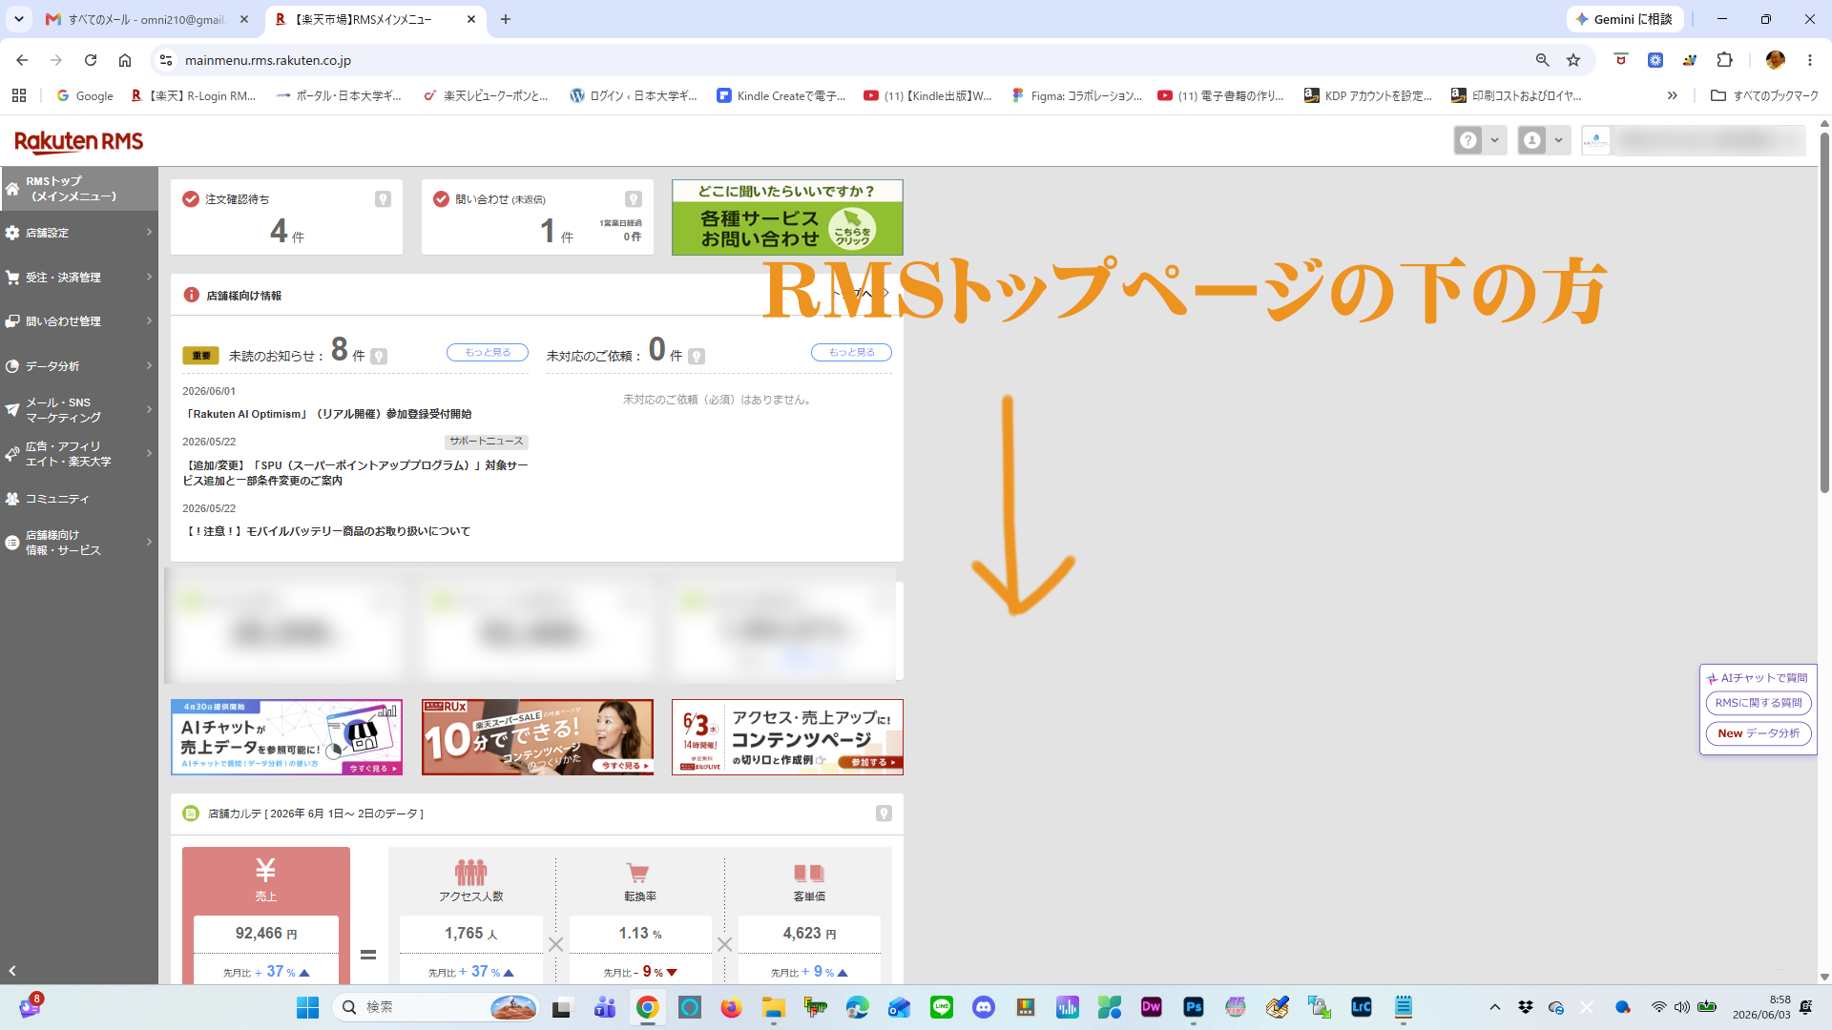Click the RUx 10分でできる! banner
Screen dimensions: 1832x1030
tap(537, 737)
